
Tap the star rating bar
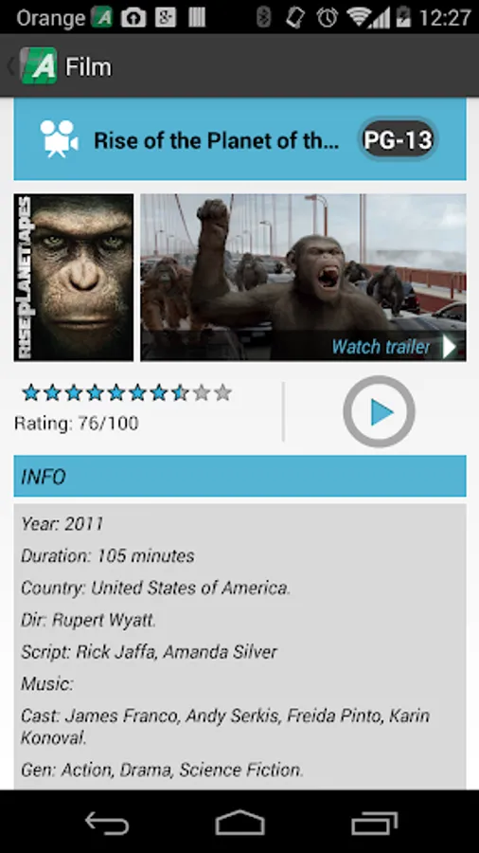(127, 392)
